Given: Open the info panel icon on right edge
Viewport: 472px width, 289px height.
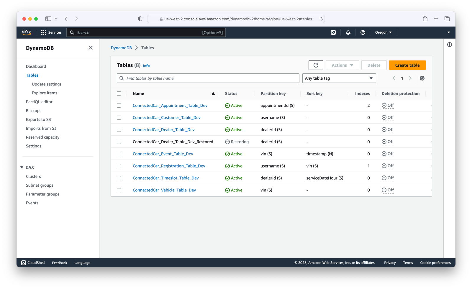Looking at the screenshot, I should [x=450, y=45].
